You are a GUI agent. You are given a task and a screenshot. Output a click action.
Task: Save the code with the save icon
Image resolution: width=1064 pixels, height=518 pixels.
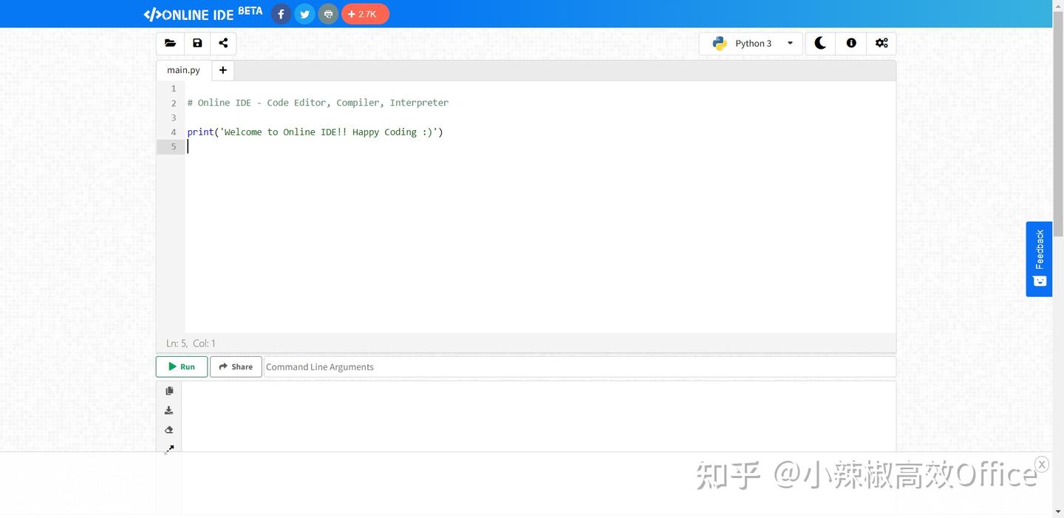(x=197, y=43)
